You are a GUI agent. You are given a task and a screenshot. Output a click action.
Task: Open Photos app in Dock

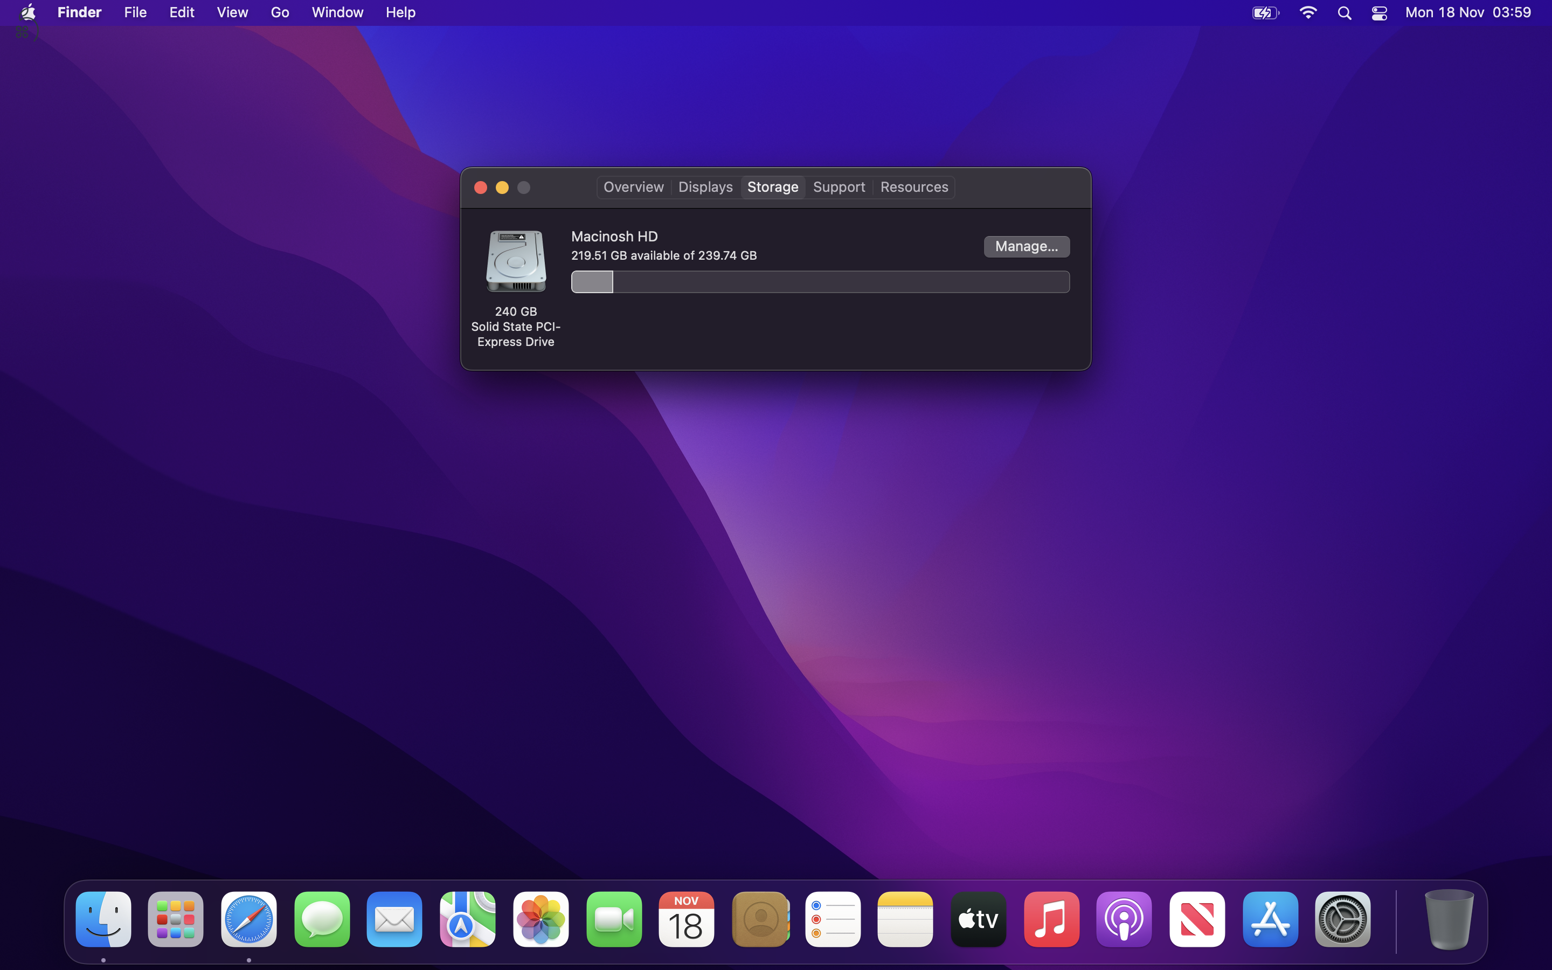[541, 919]
